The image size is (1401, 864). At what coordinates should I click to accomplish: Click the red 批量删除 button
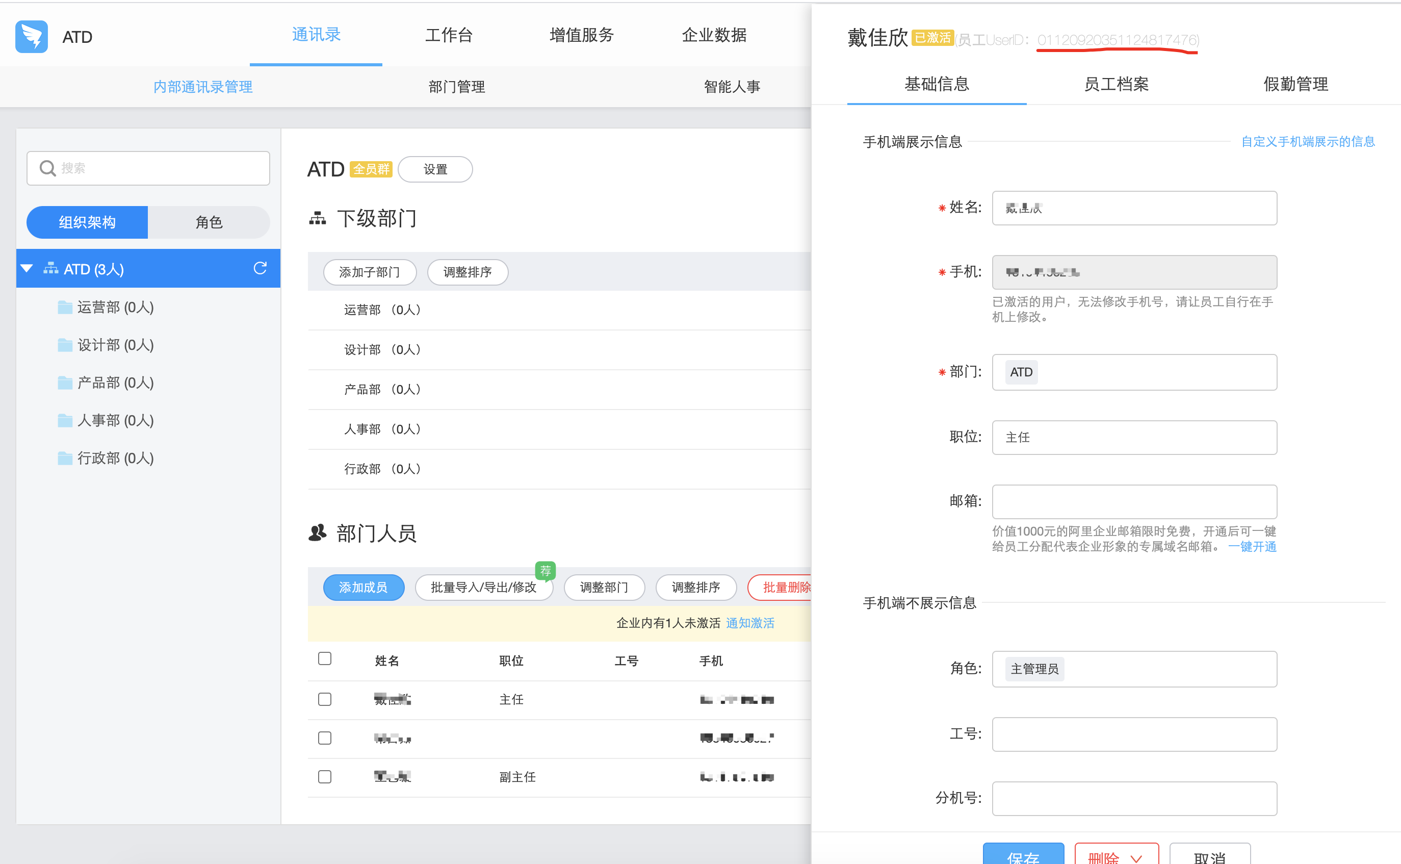(780, 588)
